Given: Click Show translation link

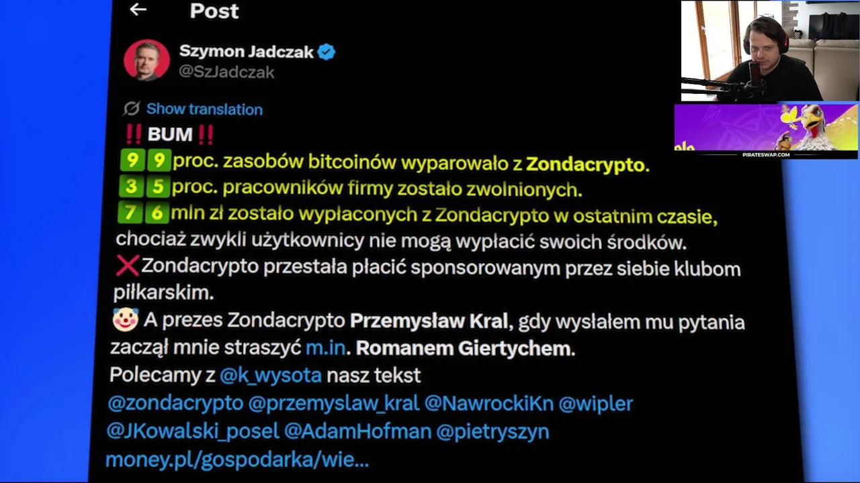Looking at the screenshot, I should coord(204,109).
